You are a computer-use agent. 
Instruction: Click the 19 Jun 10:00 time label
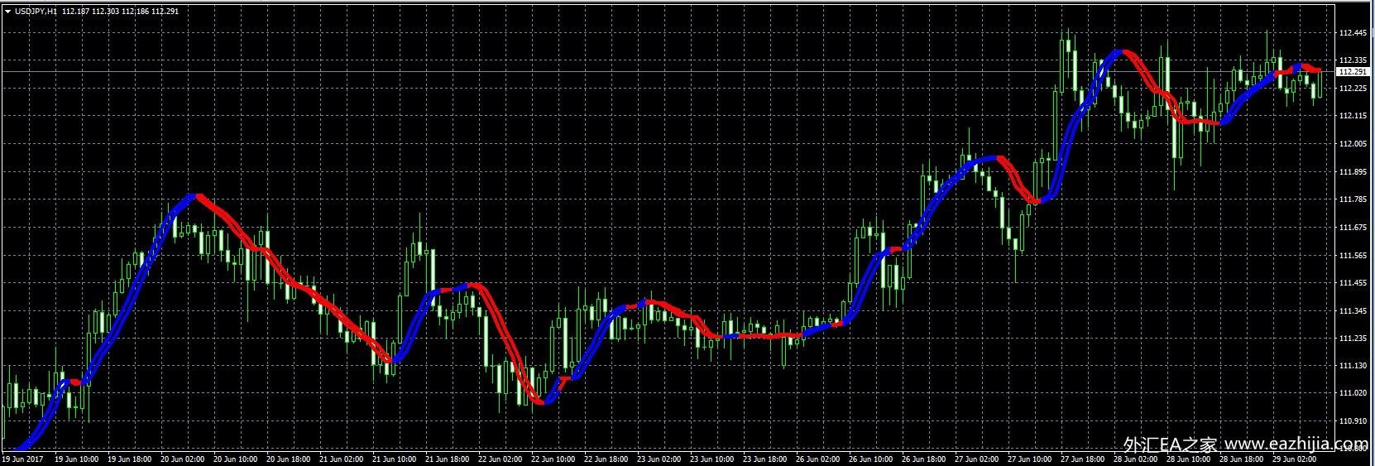(x=77, y=459)
